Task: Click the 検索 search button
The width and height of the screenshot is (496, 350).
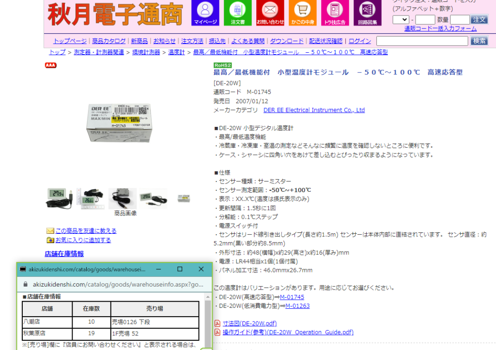Action: pyautogui.click(x=479, y=41)
